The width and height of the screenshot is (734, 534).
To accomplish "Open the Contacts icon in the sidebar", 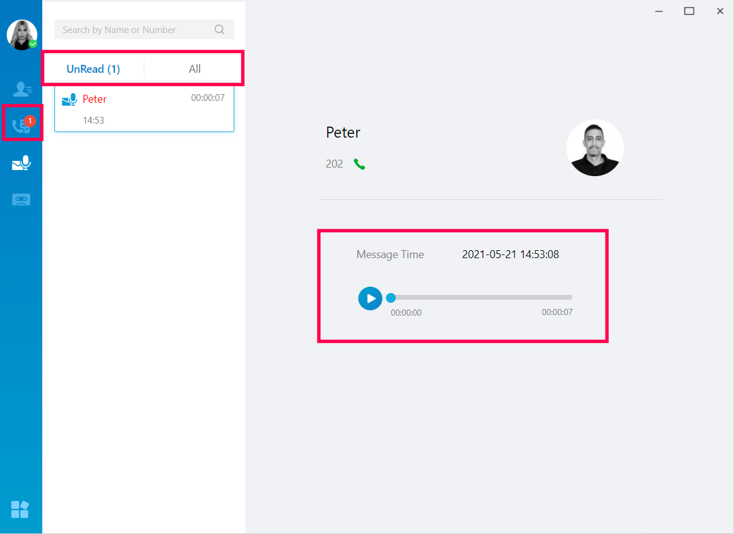I will click(x=22, y=89).
